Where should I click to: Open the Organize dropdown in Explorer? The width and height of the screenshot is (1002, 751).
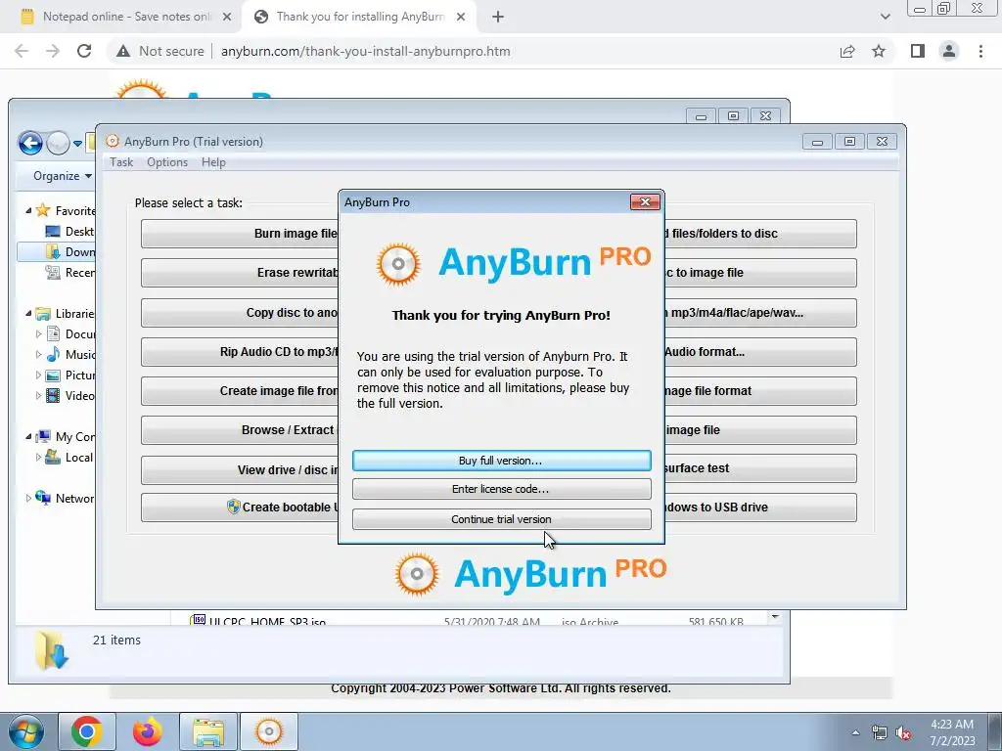point(63,176)
